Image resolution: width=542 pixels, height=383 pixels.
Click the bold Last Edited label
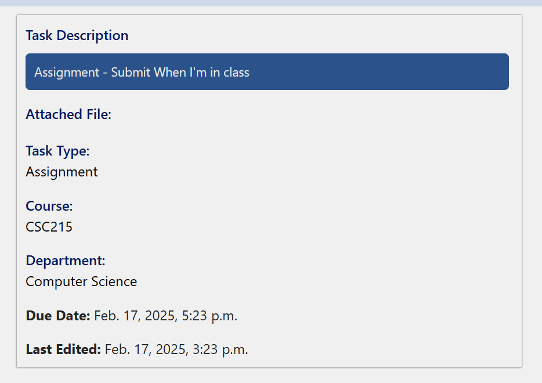(x=63, y=350)
